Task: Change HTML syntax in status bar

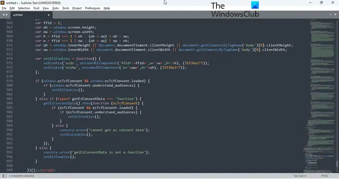Action: point(324,176)
